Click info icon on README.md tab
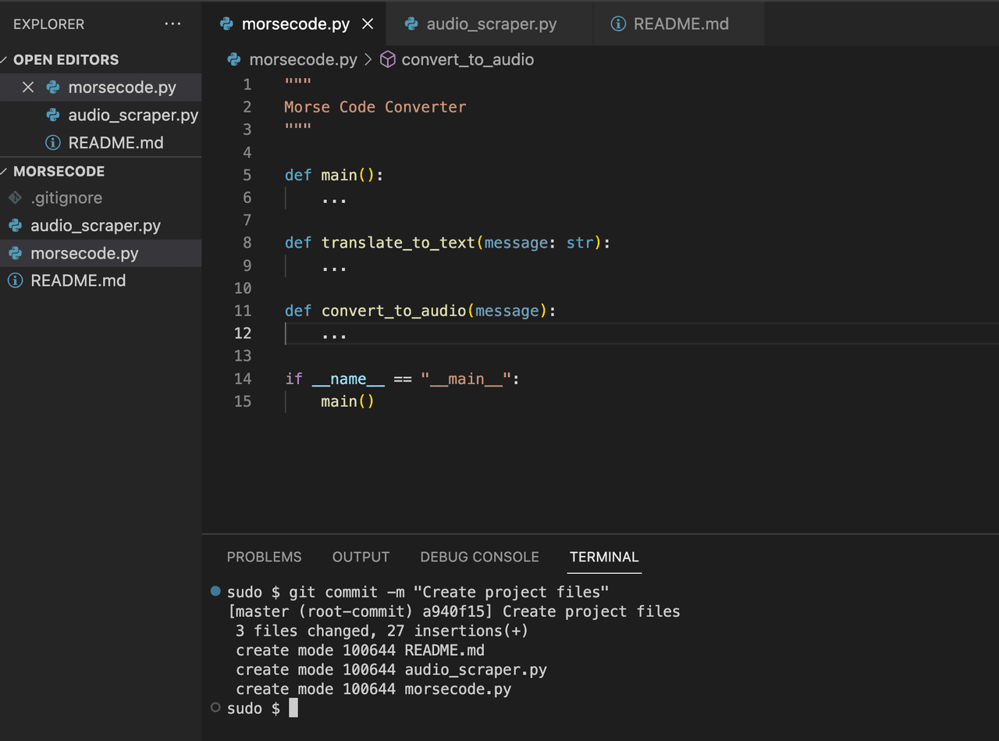This screenshot has height=741, width=999. pos(618,24)
